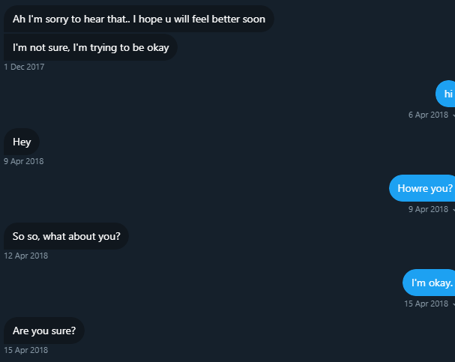Image resolution: width=455 pixels, height=362 pixels.
Task: Click the 9 Apr 2018 timestamp under "Hey"
Action: point(24,161)
